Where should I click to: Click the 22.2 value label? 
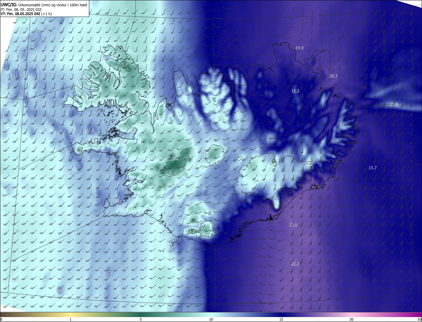pos(295,264)
